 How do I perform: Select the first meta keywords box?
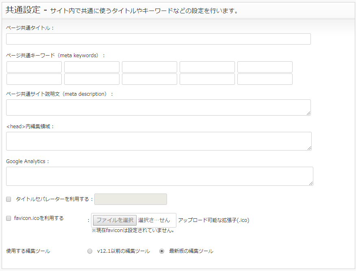(34, 67)
